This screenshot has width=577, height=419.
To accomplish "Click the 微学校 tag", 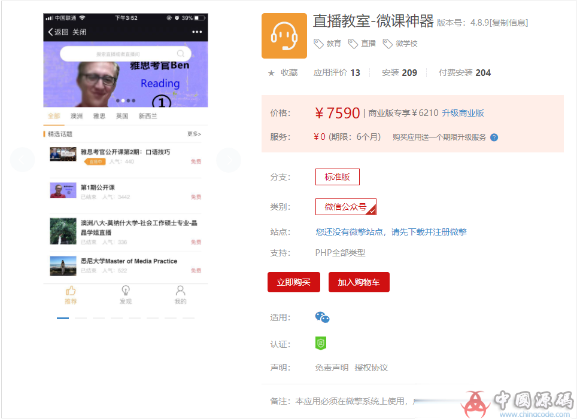I will tap(406, 44).
